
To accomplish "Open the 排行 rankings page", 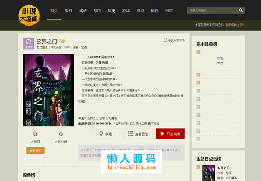I will pos(154,10).
